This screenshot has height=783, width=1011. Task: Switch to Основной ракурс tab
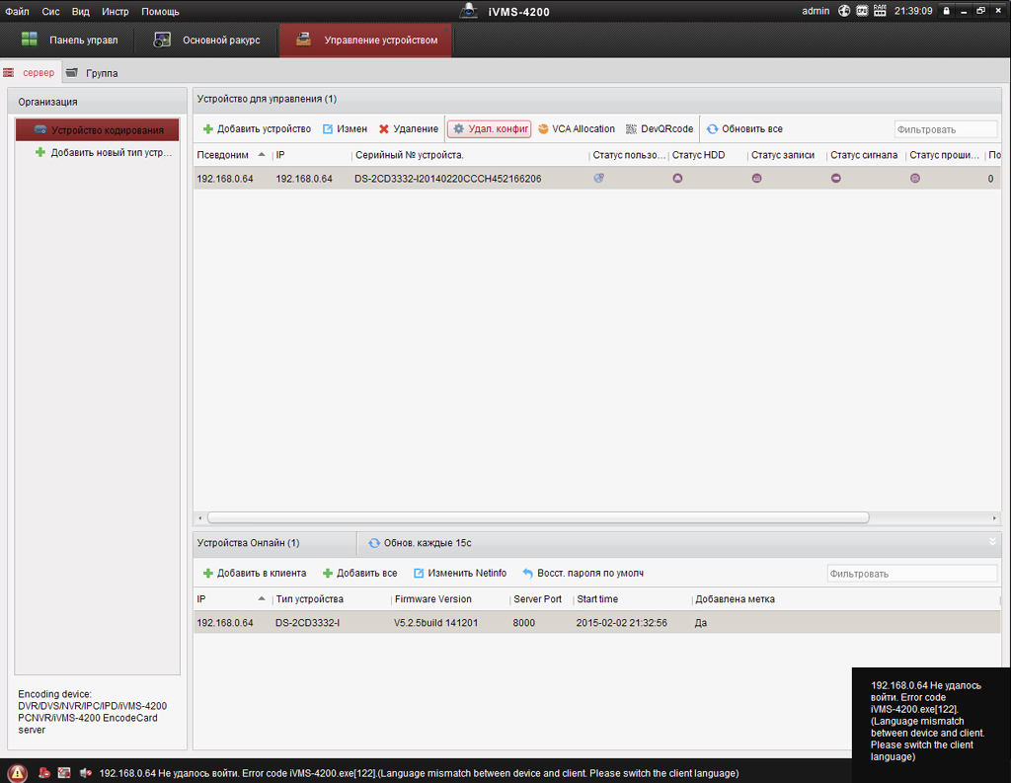tap(206, 39)
